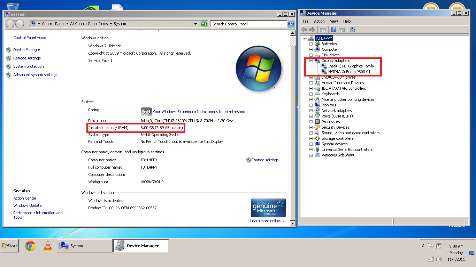The height and width of the screenshot is (267, 476).
Task: Click Change settings for computer name
Action: [265, 160]
